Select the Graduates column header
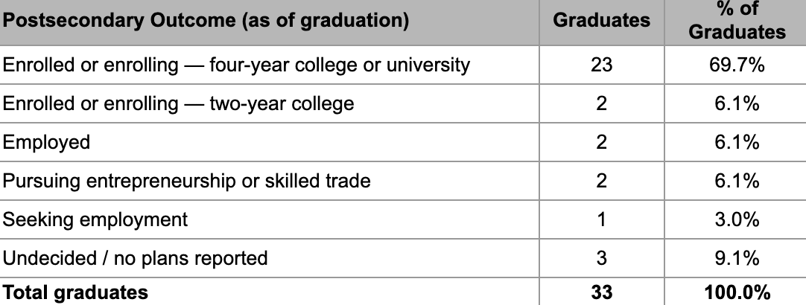The height and width of the screenshot is (305, 806). 601,22
